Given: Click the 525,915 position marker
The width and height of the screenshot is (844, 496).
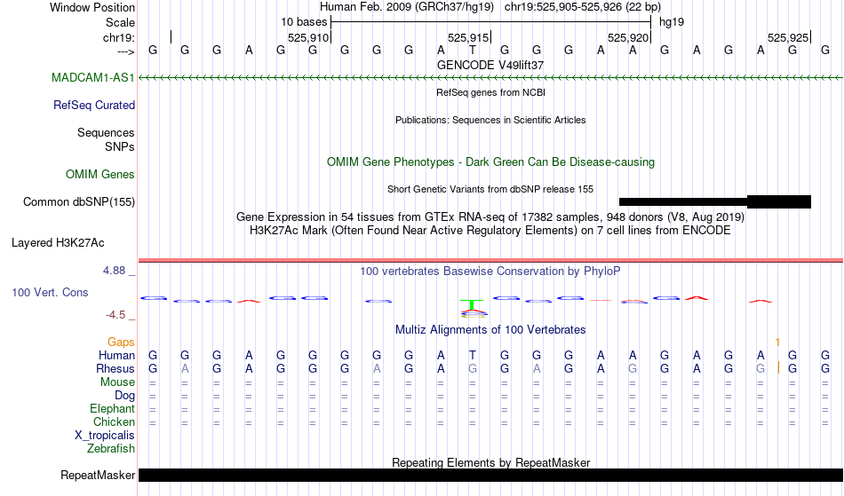Looking at the screenshot, I should pos(469,37).
